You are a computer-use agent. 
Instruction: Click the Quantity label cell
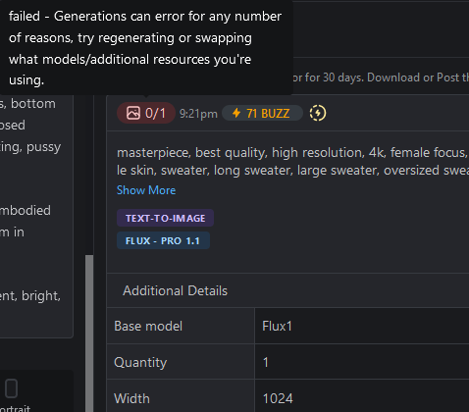(181, 362)
